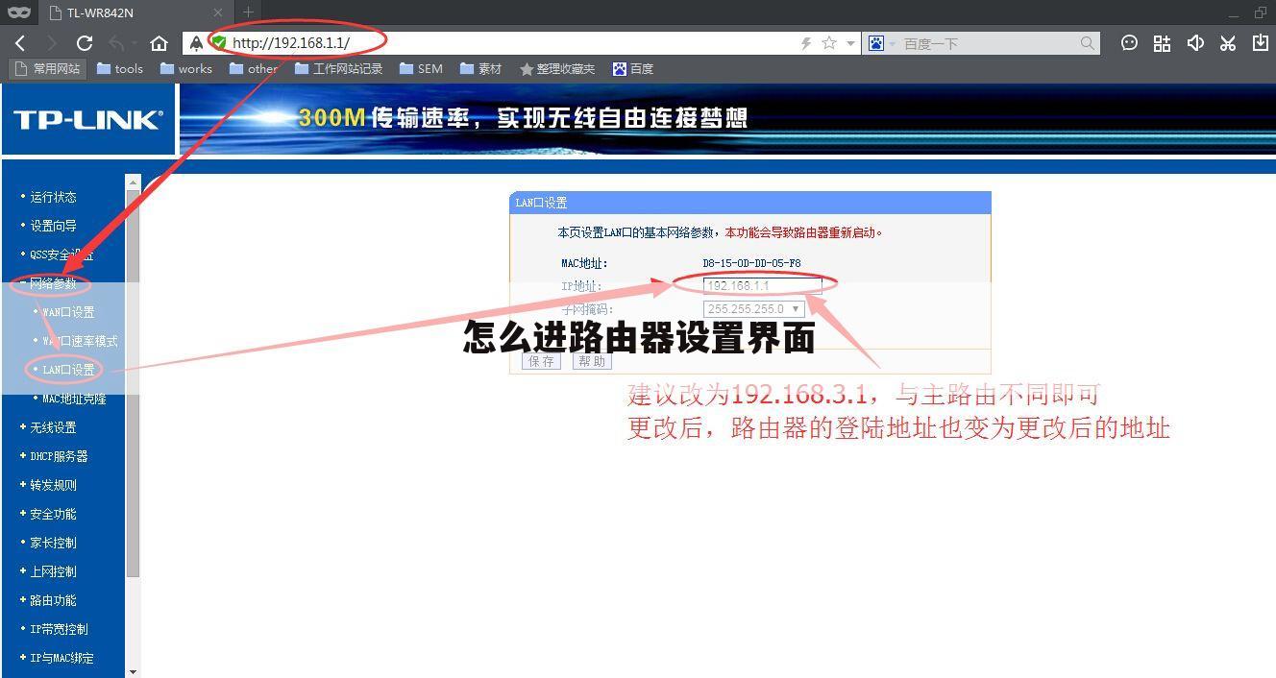The height and width of the screenshot is (678, 1276).
Task: Open MAC地址克隆 submenu item
Action: [x=74, y=399]
